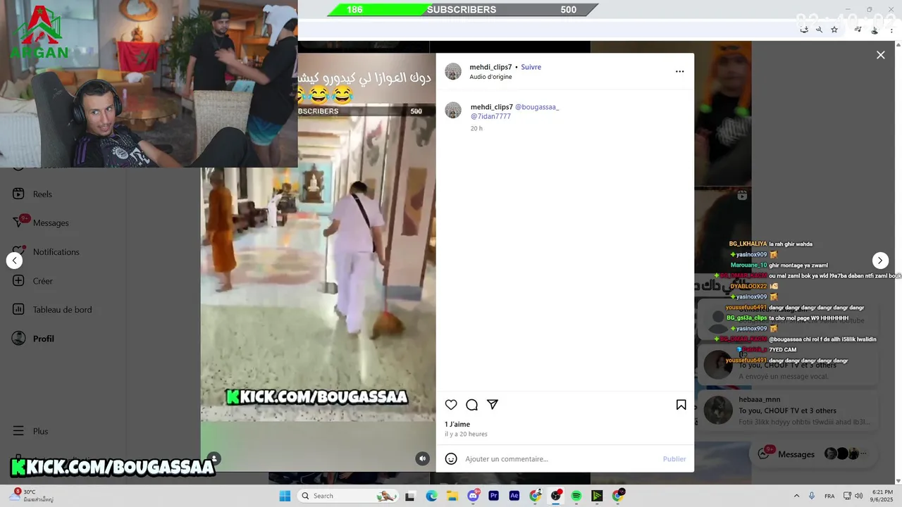Open Microsoft Edge from the taskbar

click(x=431, y=496)
